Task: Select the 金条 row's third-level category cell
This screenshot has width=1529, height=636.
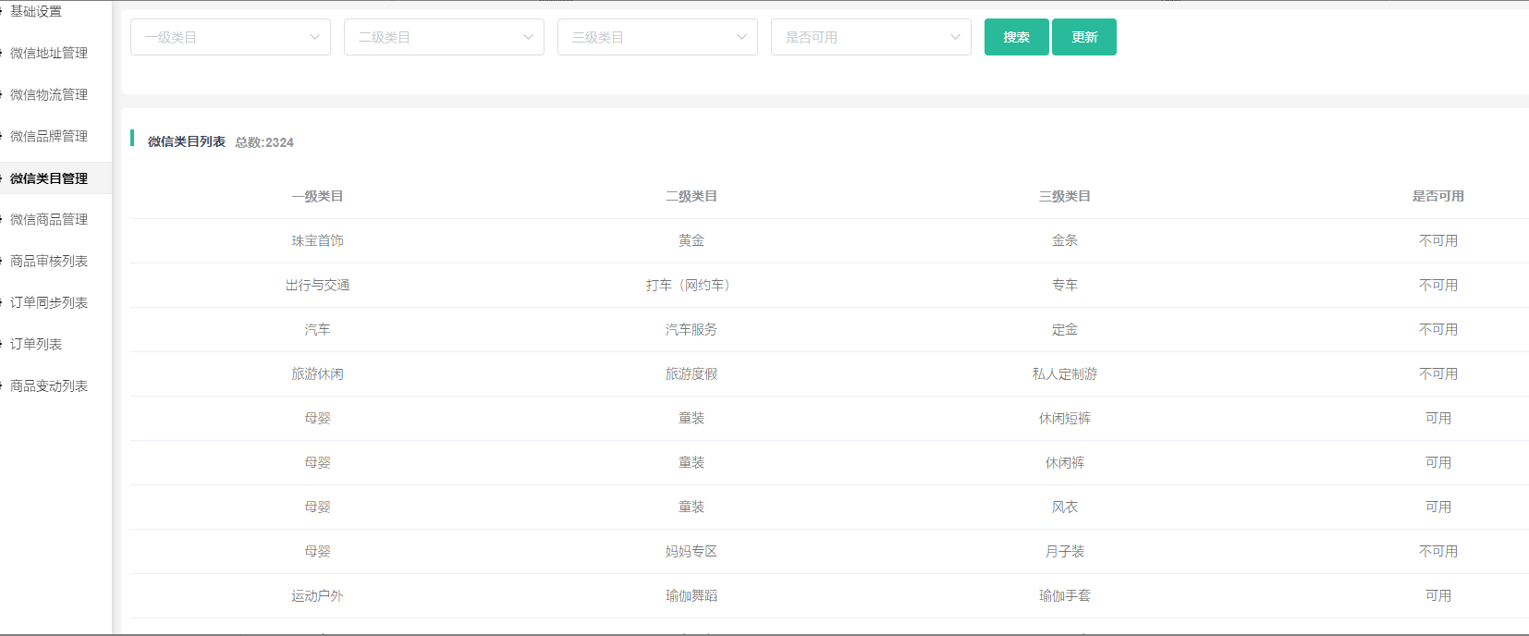Action: 1064,240
